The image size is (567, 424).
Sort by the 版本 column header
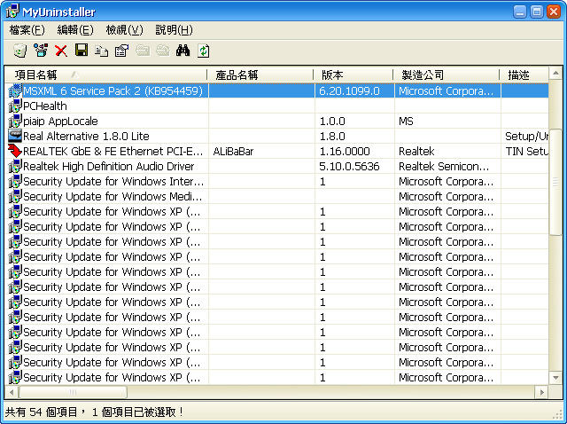(x=353, y=75)
